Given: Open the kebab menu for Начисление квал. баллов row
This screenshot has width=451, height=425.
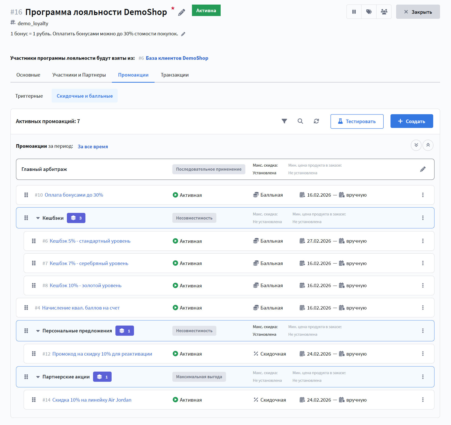Looking at the screenshot, I should (x=423, y=307).
